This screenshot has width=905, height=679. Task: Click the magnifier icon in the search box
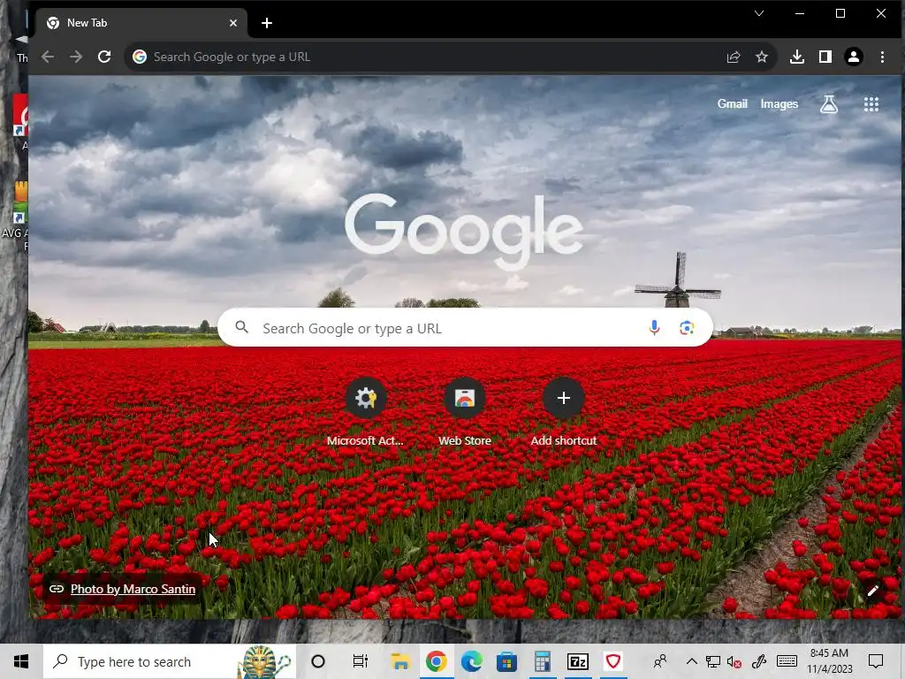(242, 327)
